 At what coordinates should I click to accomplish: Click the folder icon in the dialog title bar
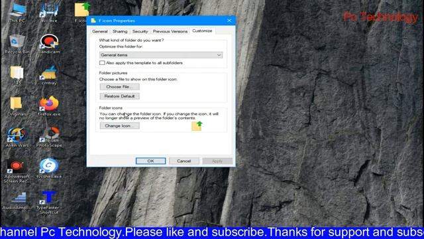pos(93,21)
